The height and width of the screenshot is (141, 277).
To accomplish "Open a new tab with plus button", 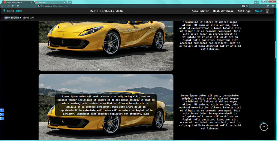I will pyautogui.click(x=70, y=2).
